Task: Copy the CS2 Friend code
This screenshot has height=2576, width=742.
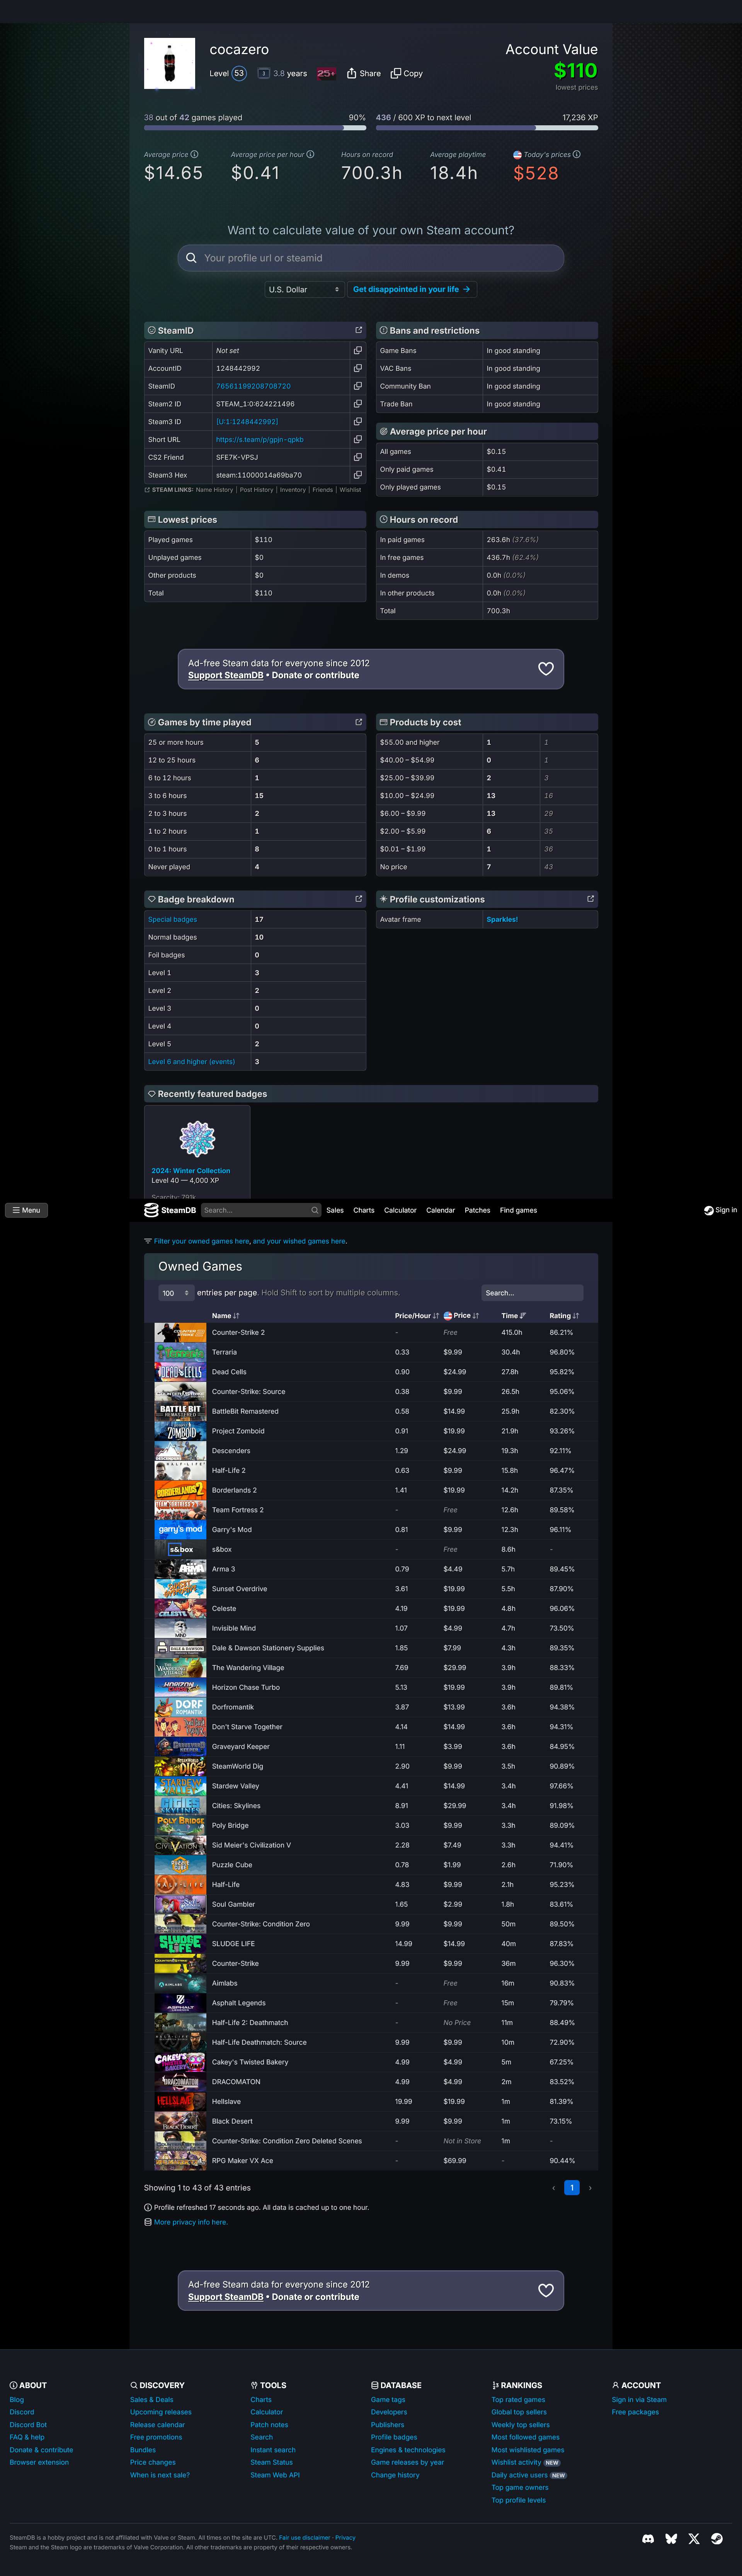Action: 357,457
